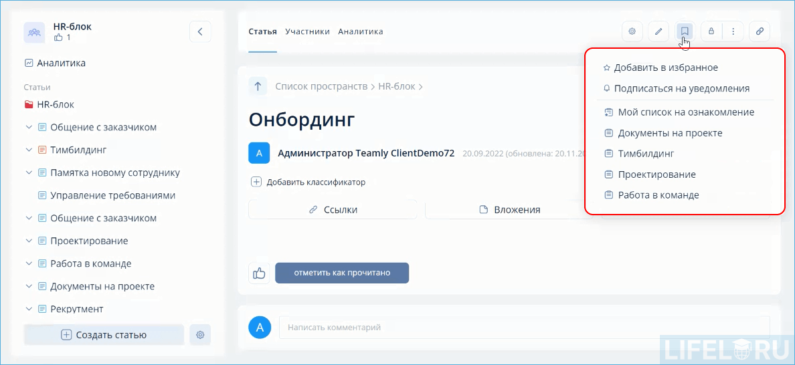Switch to the Статья tab
Image resolution: width=795 pixels, height=365 pixels.
pyautogui.click(x=262, y=31)
